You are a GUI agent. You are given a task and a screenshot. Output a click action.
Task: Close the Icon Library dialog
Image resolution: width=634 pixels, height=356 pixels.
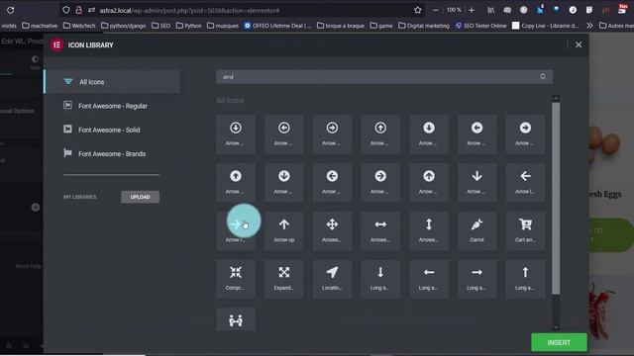[579, 44]
